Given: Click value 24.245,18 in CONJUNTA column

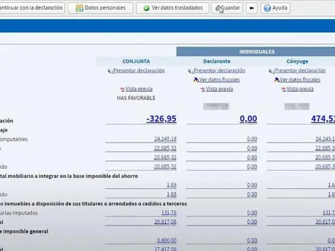Looking at the screenshot, I should point(166,139).
